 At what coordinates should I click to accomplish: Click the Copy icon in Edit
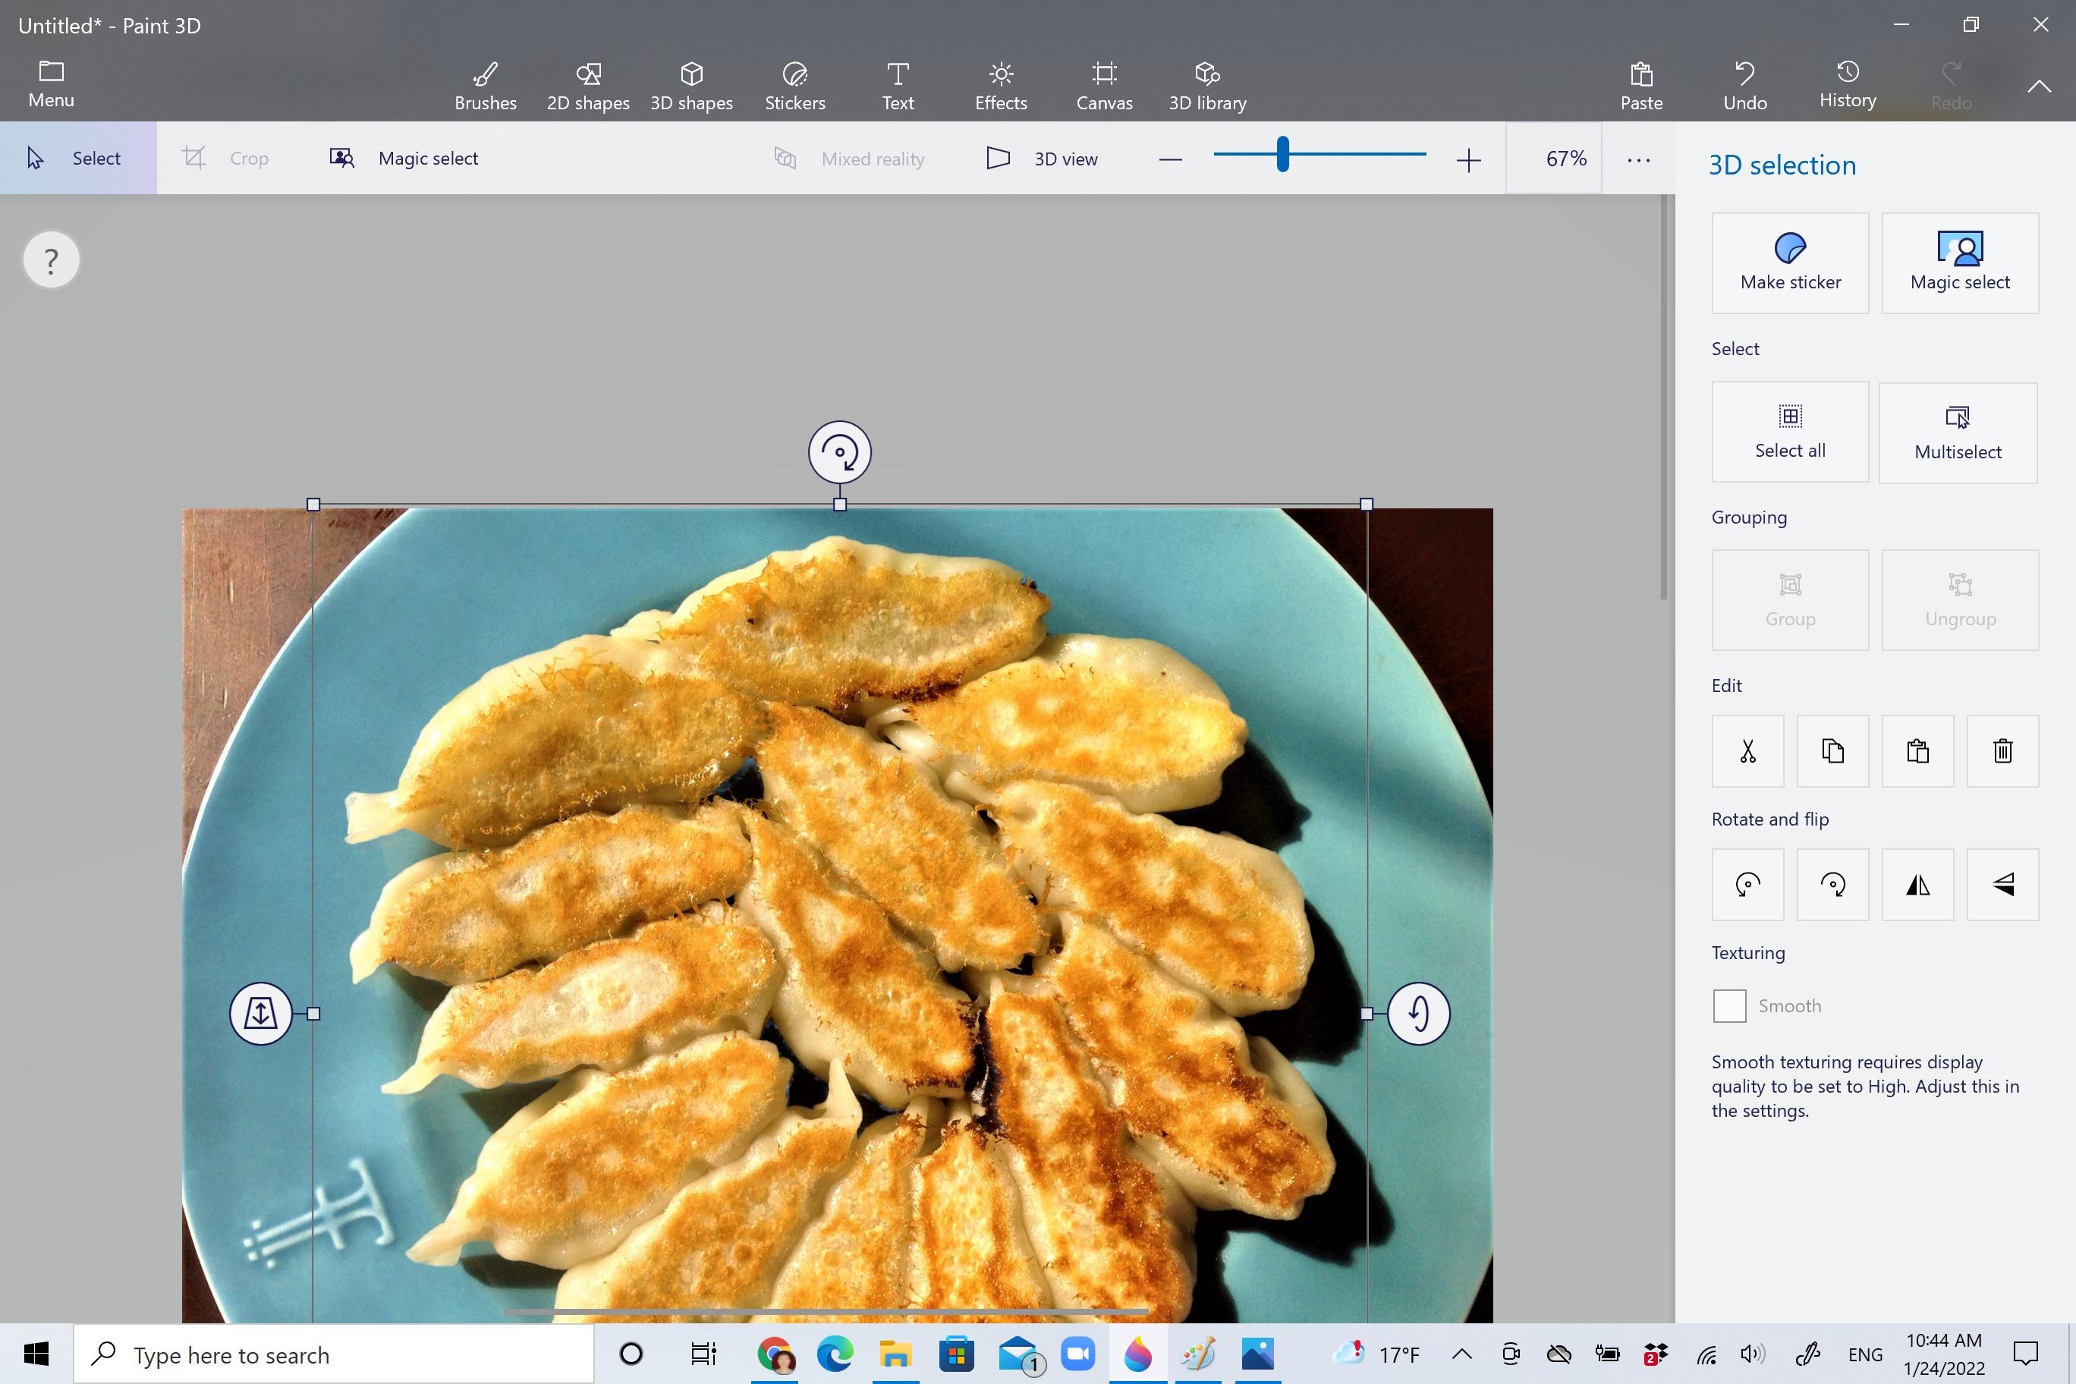(x=1832, y=751)
